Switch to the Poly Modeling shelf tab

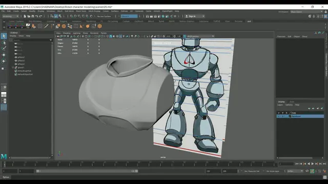click(x=35, y=21)
